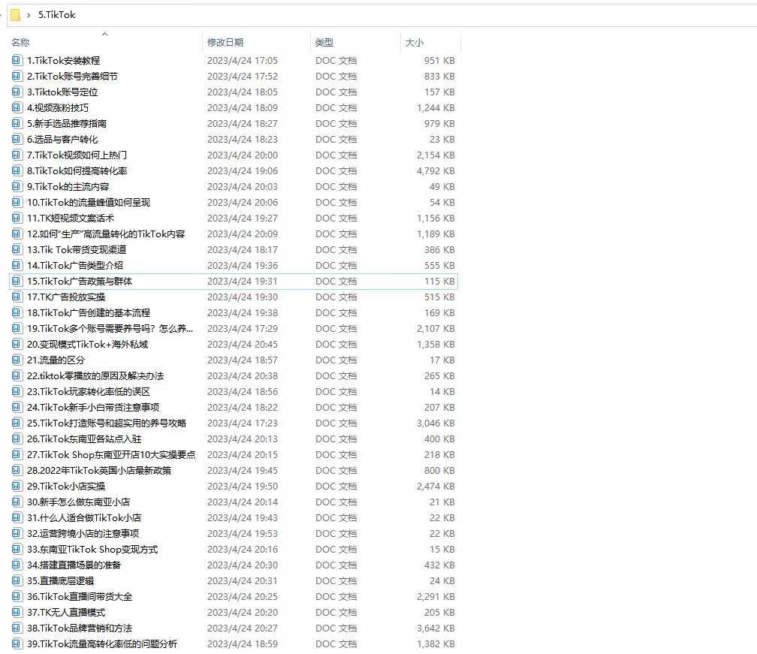Click the DOC icon of 3.Tiktok账号定位

[x=17, y=92]
